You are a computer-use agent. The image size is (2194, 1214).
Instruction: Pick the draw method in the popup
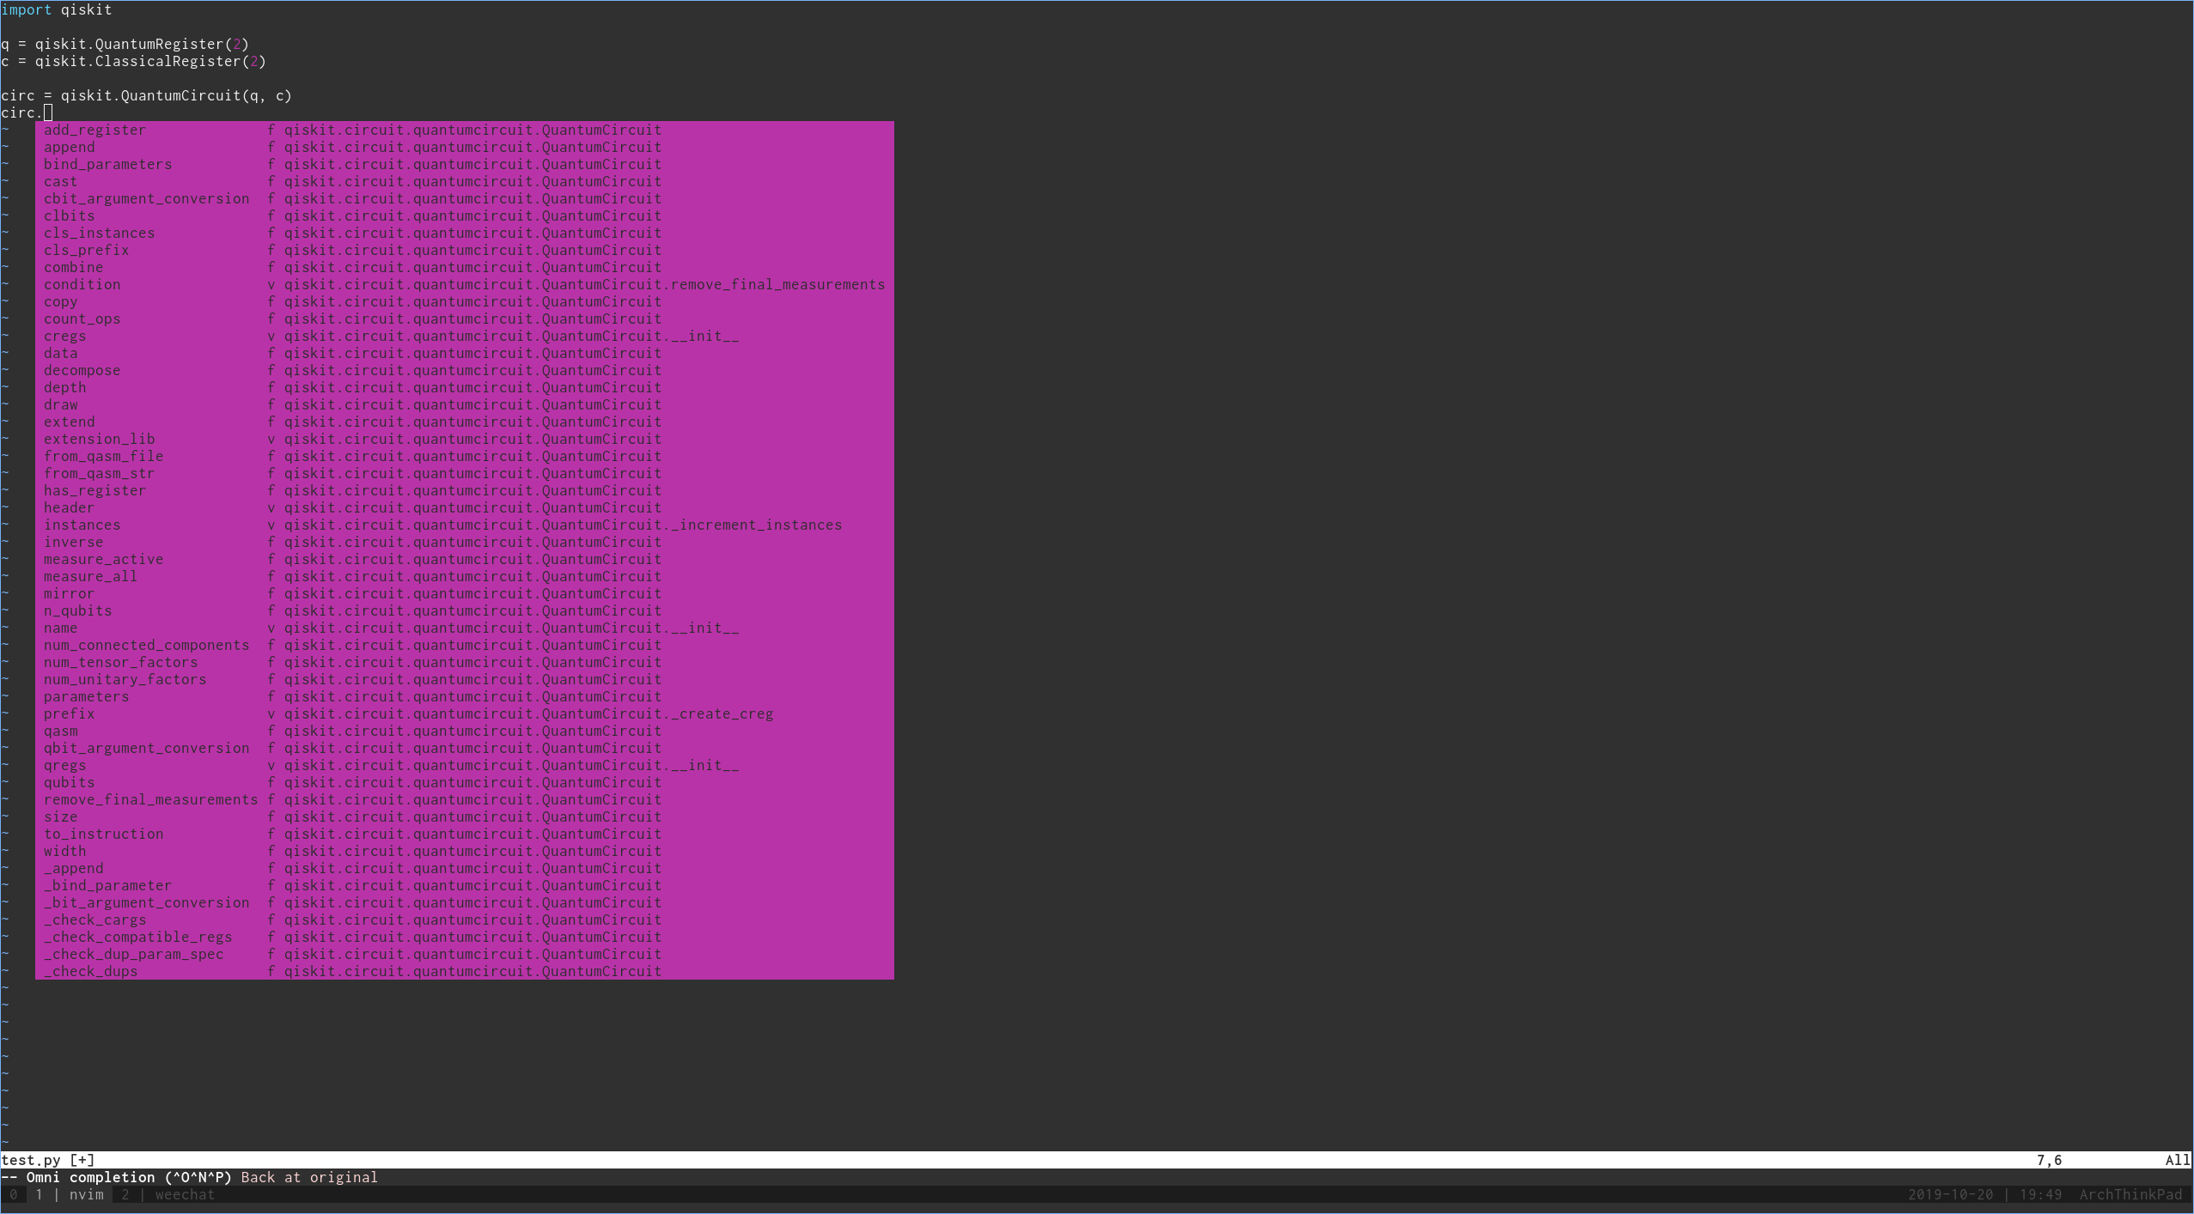pyautogui.click(x=60, y=404)
